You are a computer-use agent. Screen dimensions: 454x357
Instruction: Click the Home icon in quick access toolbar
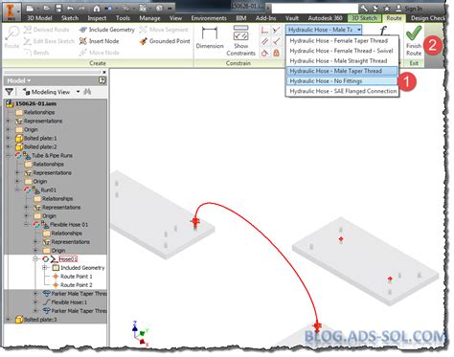[97, 9]
